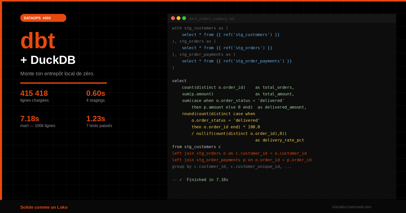Click the green maximize dot of code window

point(184,18)
